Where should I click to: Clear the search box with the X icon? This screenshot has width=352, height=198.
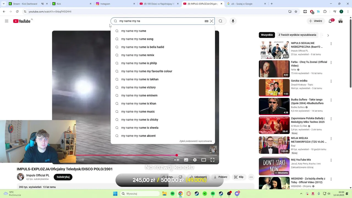click(211, 21)
